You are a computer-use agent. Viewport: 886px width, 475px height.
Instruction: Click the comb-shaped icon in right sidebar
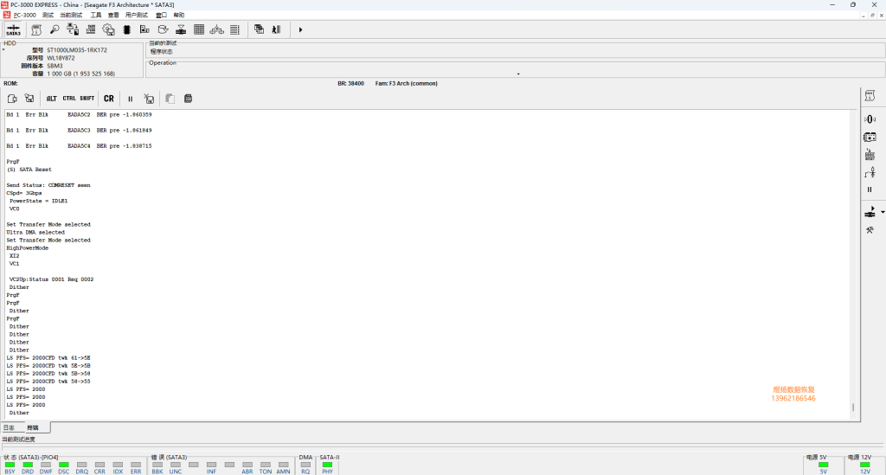870,155
